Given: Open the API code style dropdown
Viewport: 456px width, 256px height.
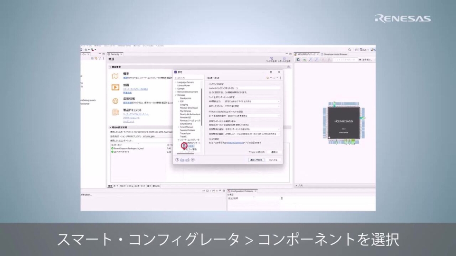Looking at the screenshot, I should [252, 106].
